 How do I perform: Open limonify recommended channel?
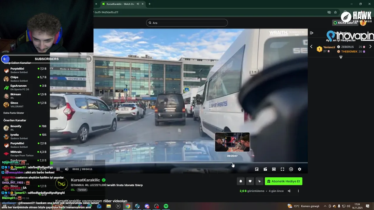tap(25, 128)
